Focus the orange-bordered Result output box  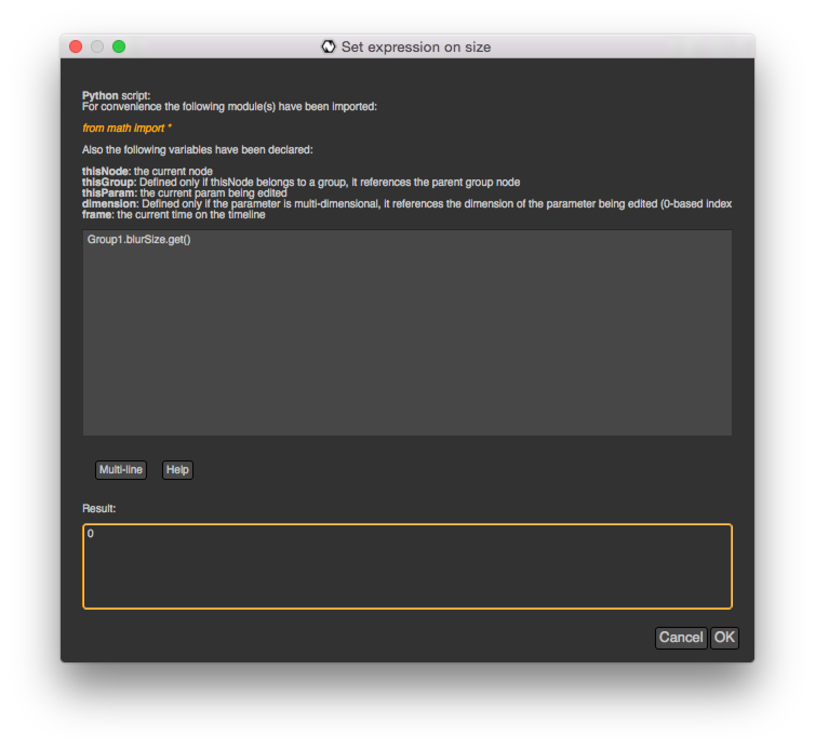pyautogui.click(x=407, y=573)
